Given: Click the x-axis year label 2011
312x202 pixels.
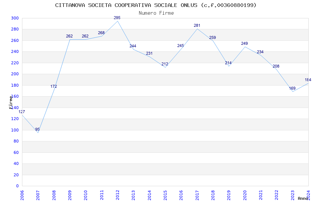Looking at the screenshot, I should [101, 195].
